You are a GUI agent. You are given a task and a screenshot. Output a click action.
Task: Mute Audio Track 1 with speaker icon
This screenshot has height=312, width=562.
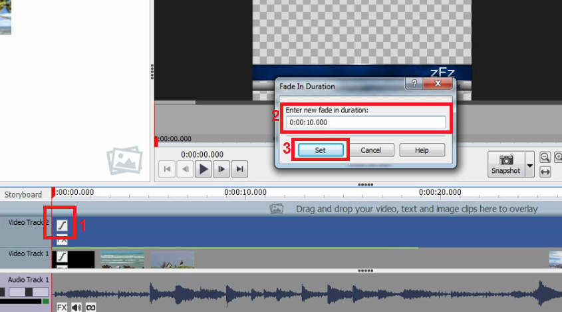[x=76, y=307]
